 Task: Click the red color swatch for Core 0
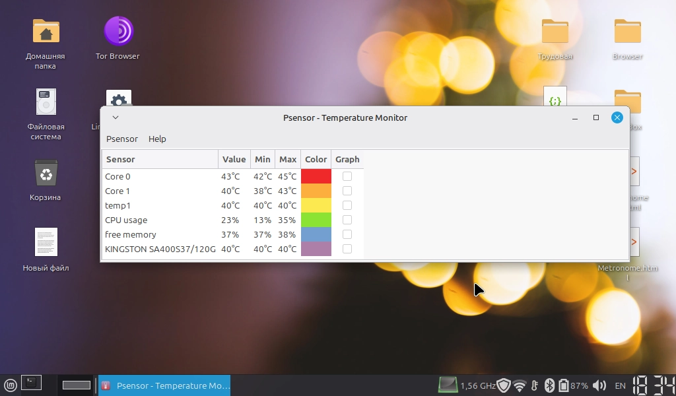pos(316,176)
